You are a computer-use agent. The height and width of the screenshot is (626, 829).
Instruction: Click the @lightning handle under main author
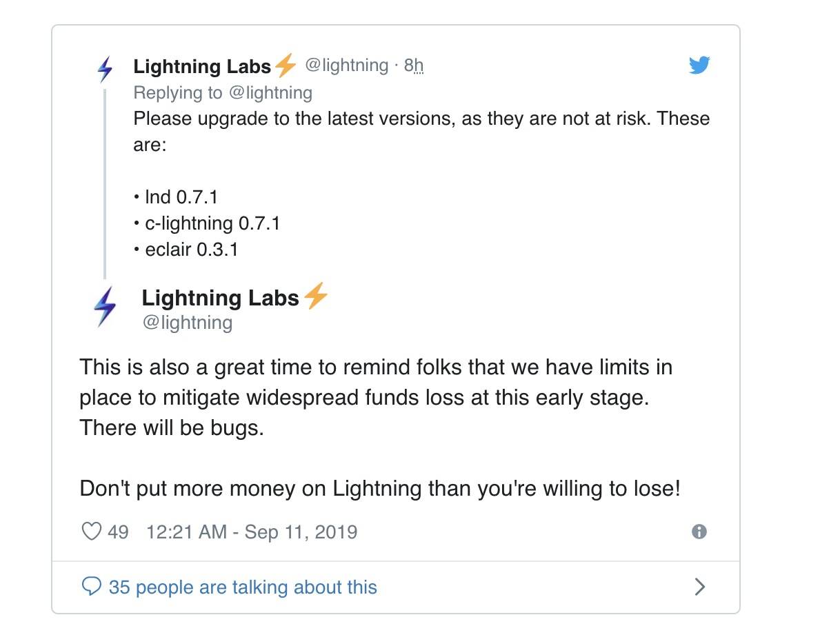(x=187, y=323)
